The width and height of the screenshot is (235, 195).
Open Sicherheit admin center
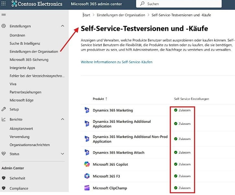coord(18,178)
